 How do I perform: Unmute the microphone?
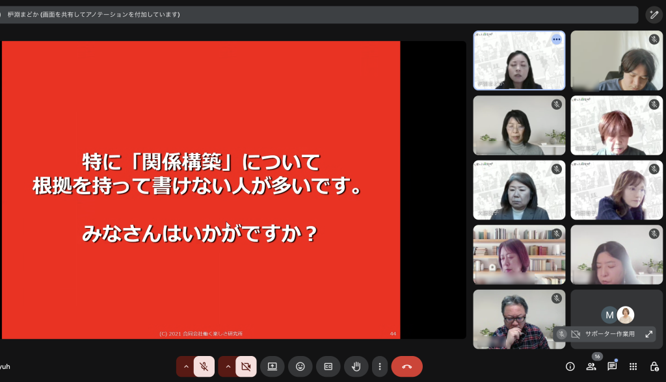pos(204,366)
